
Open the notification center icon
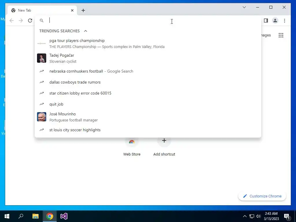click(x=287, y=216)
